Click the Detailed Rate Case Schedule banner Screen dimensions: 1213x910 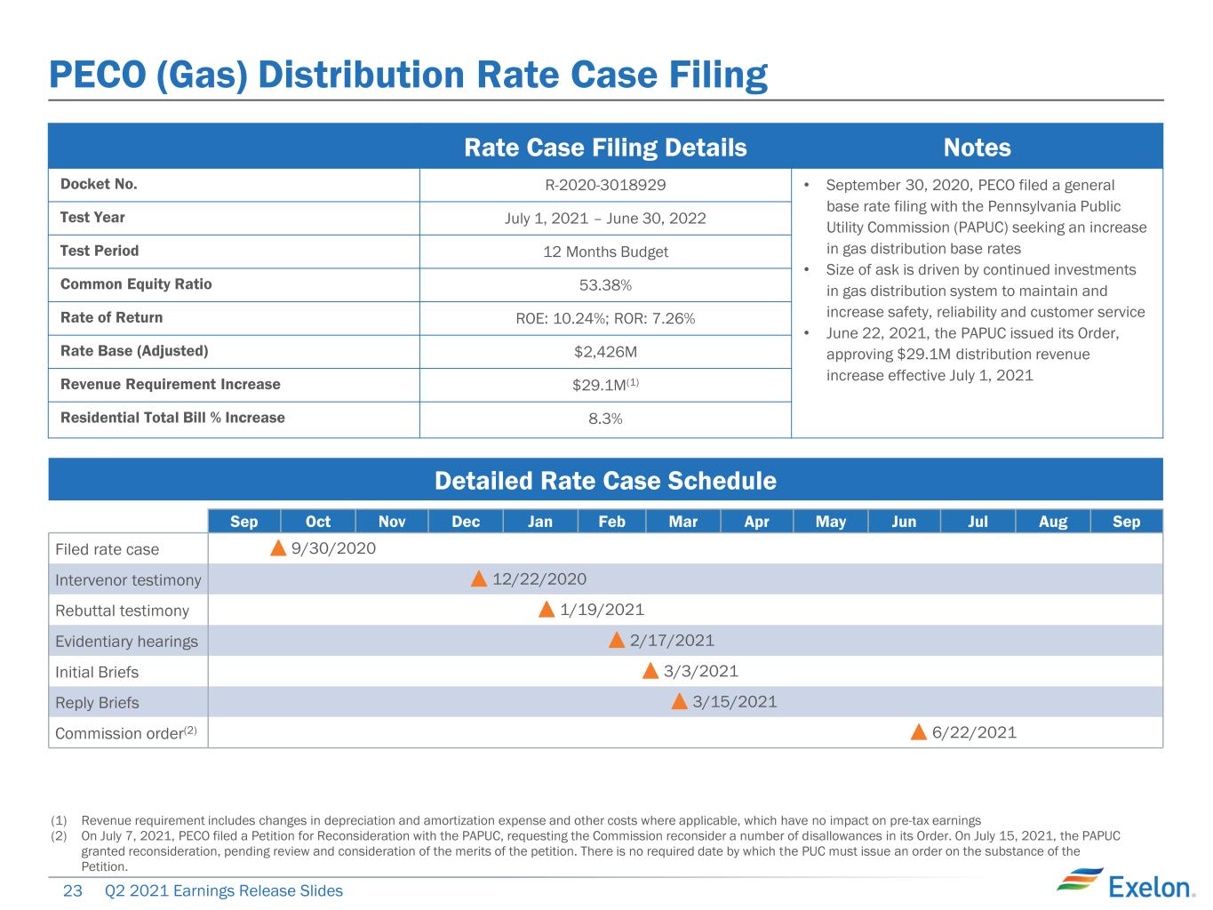[x=605, y=480]
